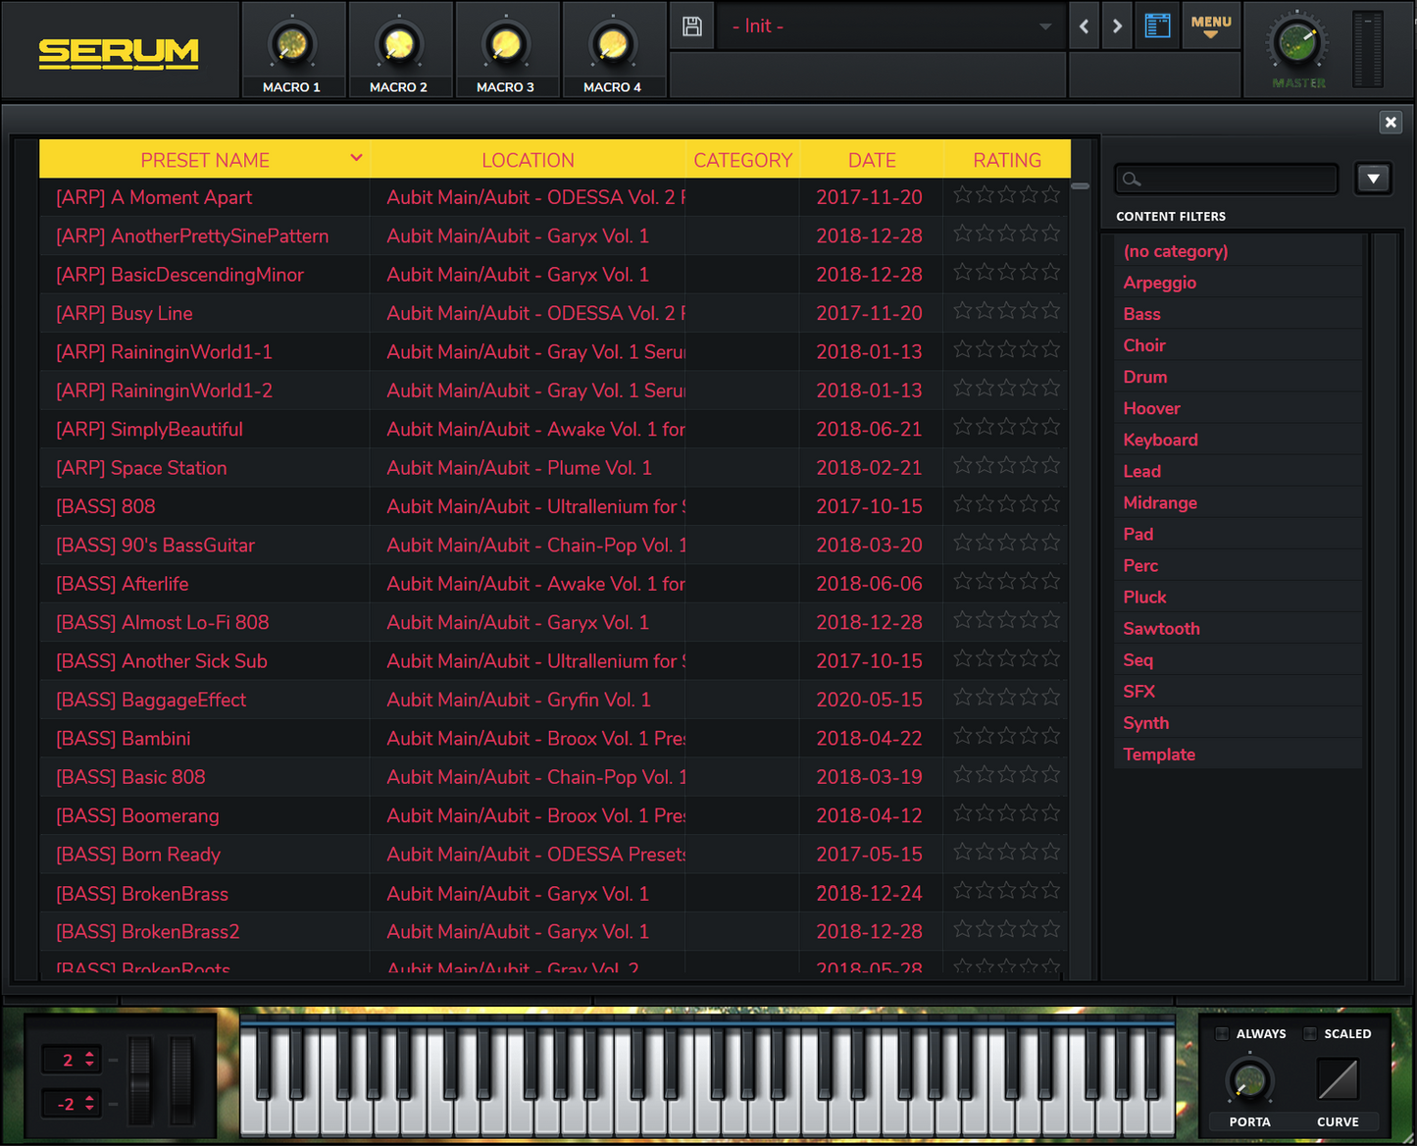Image resolution: width=1417 pixels, height=1146 pixels.
Task: Sort presets by DATE column
Action: click(x=872, y=160)
